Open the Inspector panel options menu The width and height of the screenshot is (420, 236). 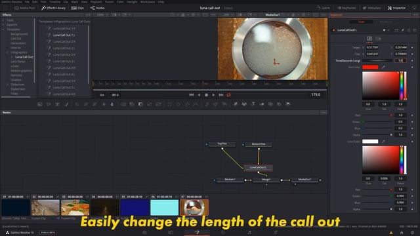tap(415, 15)
